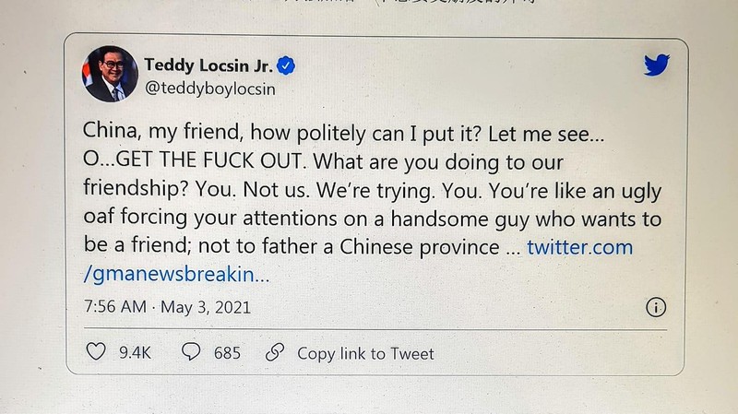Click the blue verified badge
This screenshot has width=738, height=414.
287,65
